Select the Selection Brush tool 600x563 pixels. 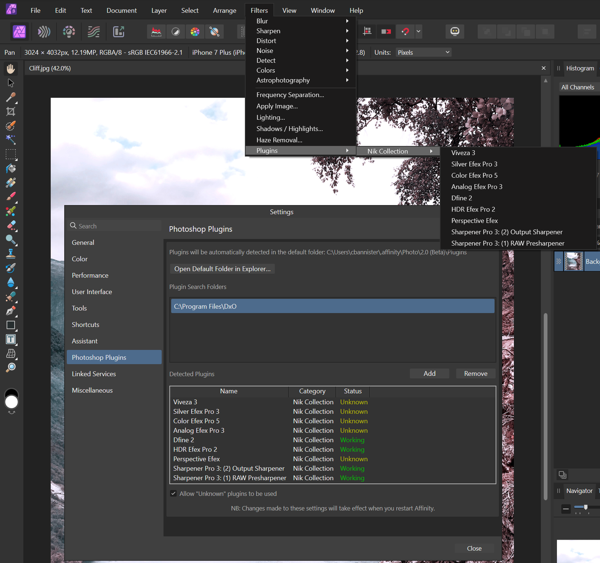click(x=11, y=126)
